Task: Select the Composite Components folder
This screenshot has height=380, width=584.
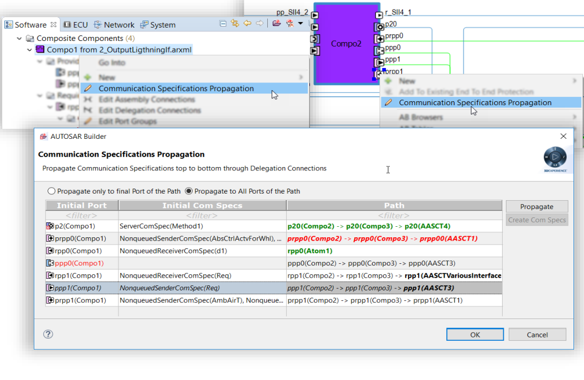Action: (x=80, y=38)
